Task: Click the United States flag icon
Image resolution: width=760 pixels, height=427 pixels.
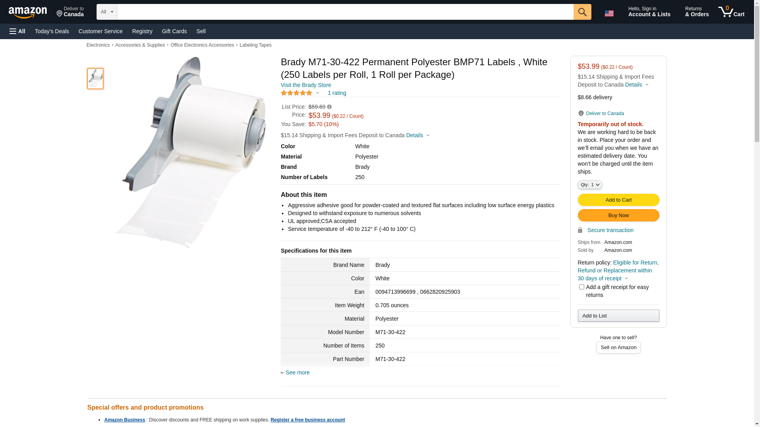Action: point(609,13)
